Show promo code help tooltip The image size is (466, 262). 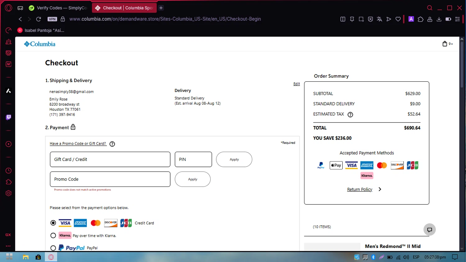pyautogui.click(x=112, y=144)
